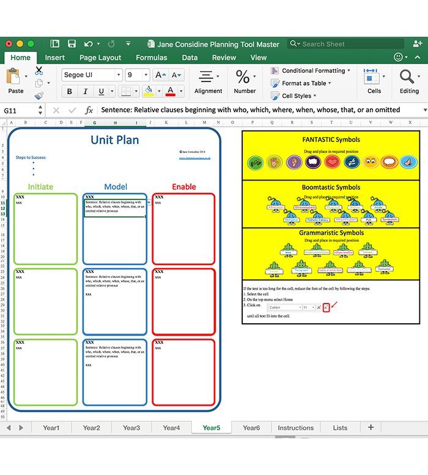Add a new sheet with plus button
This screenshot has height=475, width=428.
point(371,427)
